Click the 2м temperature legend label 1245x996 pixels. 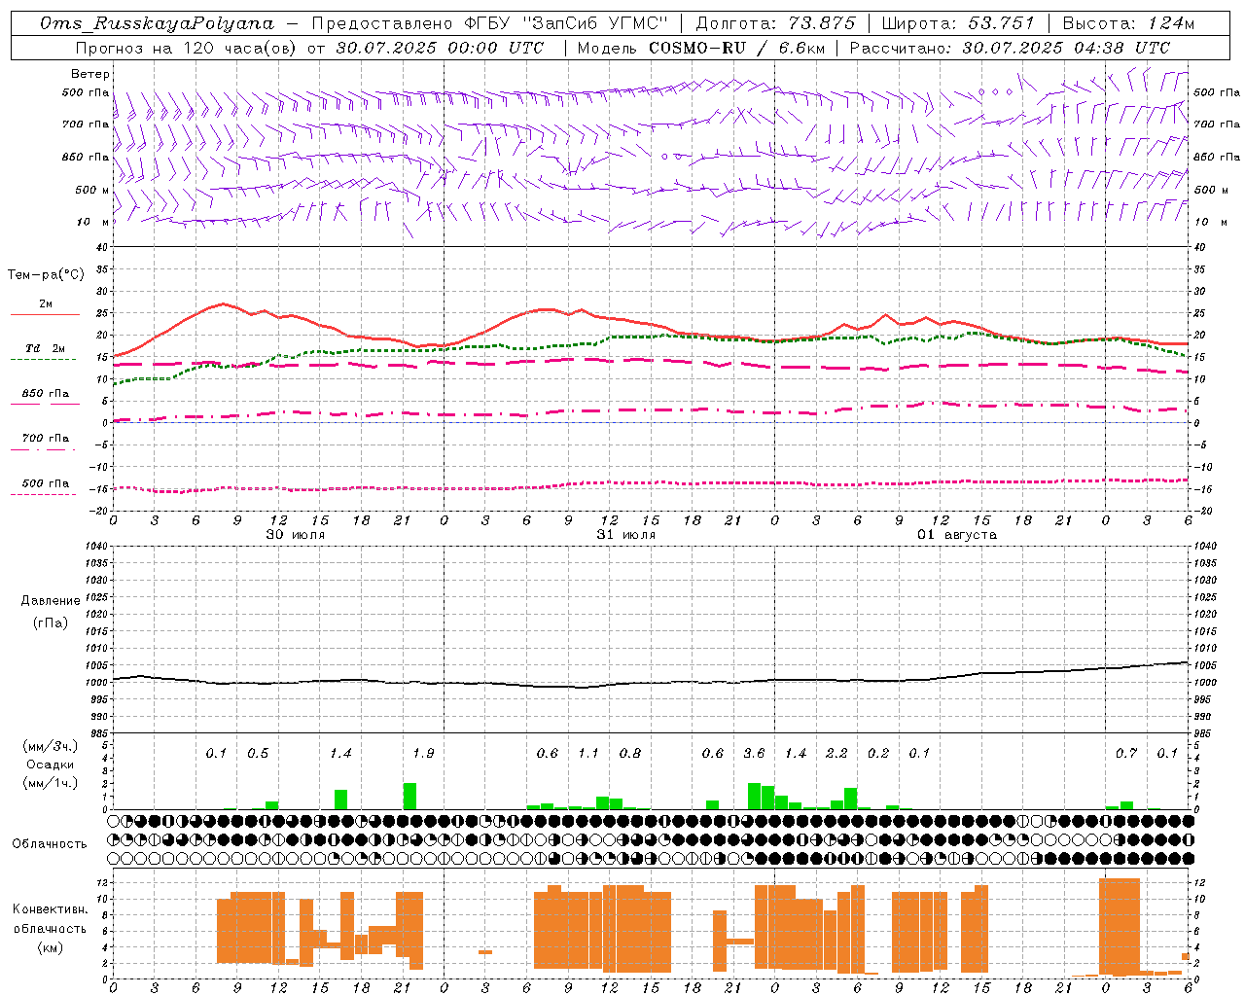pyautogui.click(x=46, y=303)
